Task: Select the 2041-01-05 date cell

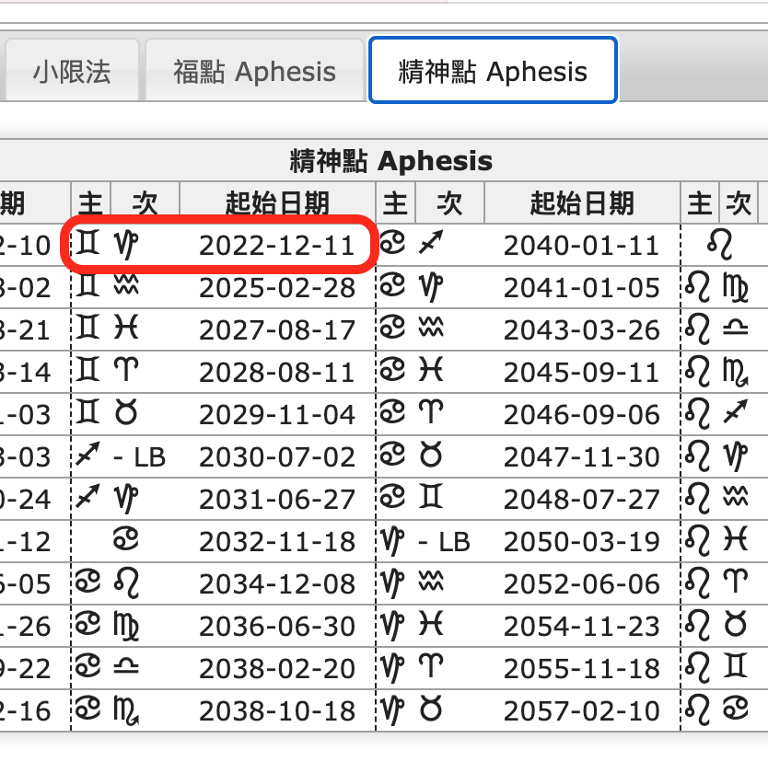Action: [581, 288]
